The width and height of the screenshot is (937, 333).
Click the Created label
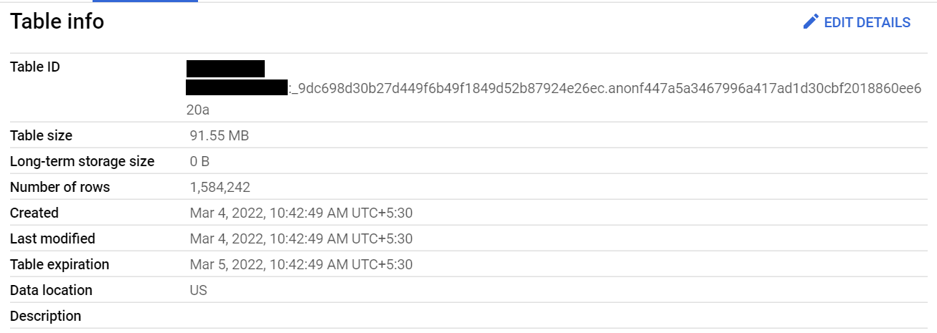[34, 213]
